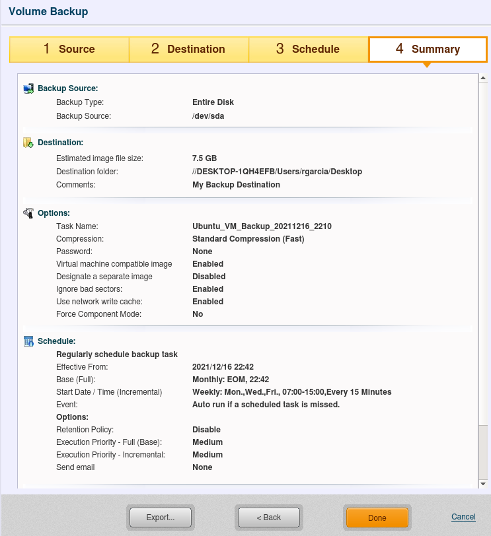
Task: Click the destination folder path text
Action: point(277,172)
